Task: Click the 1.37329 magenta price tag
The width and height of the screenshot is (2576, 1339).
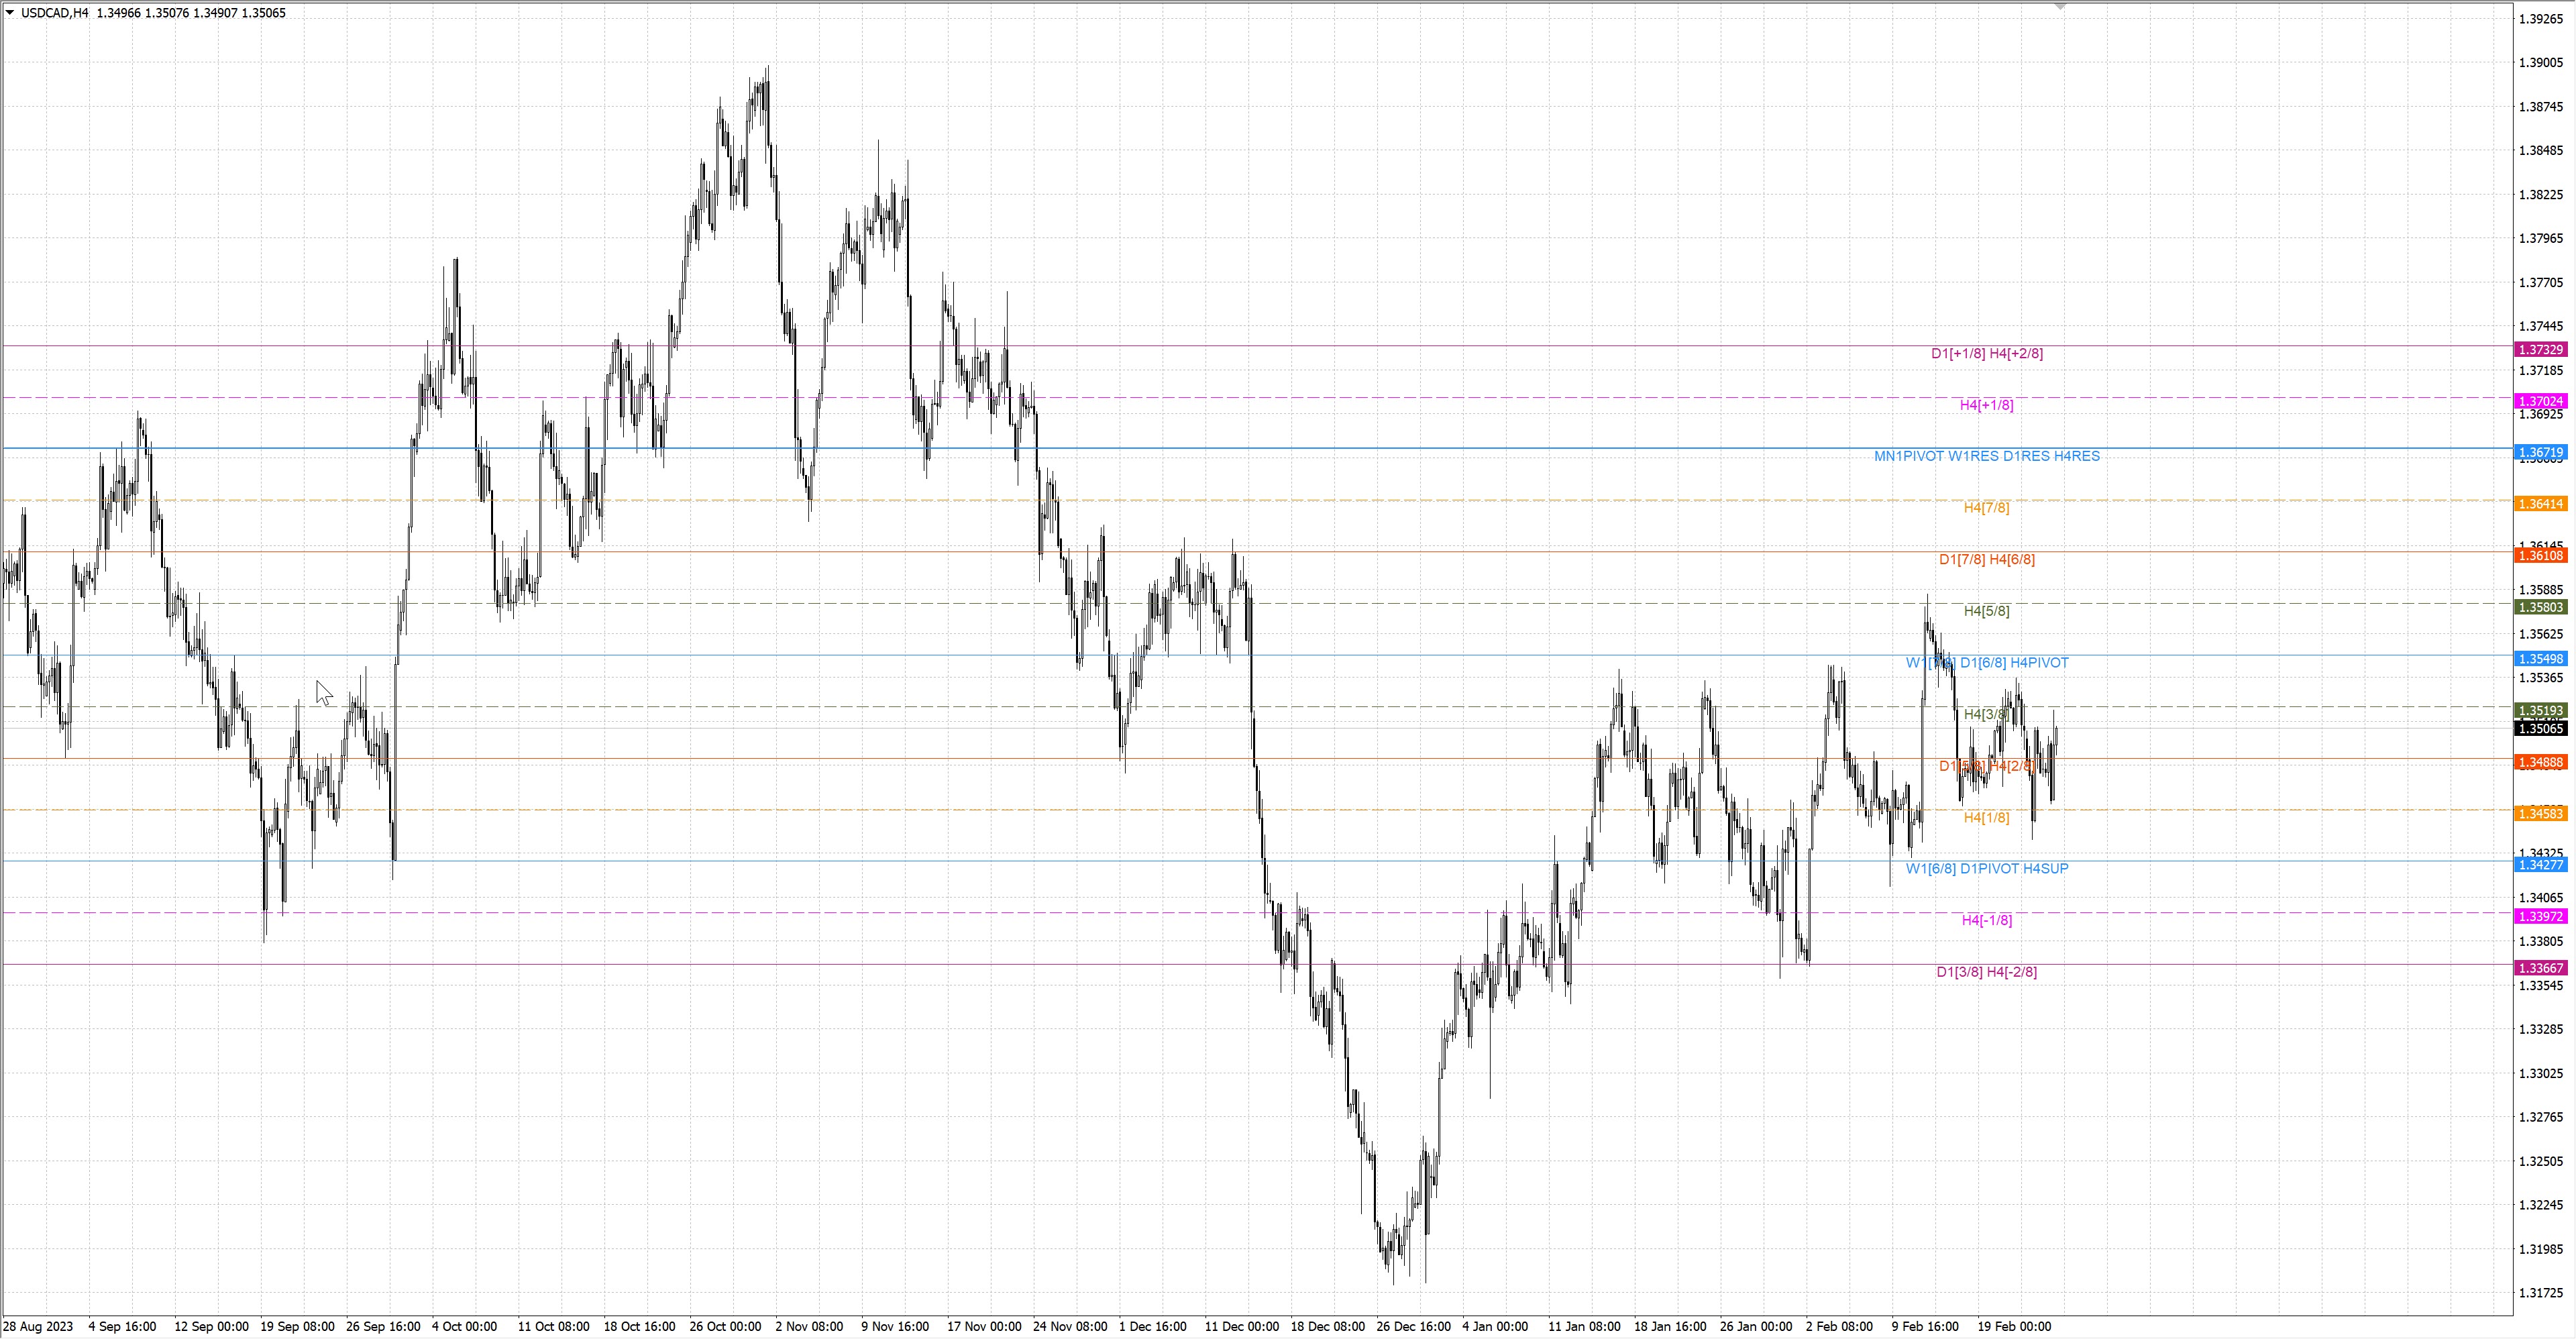Action: pos(2540,350)
